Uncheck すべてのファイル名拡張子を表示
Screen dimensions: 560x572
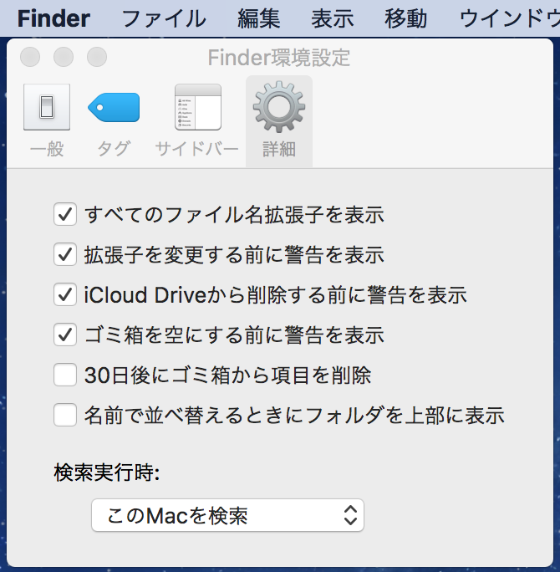pos(65,214)
